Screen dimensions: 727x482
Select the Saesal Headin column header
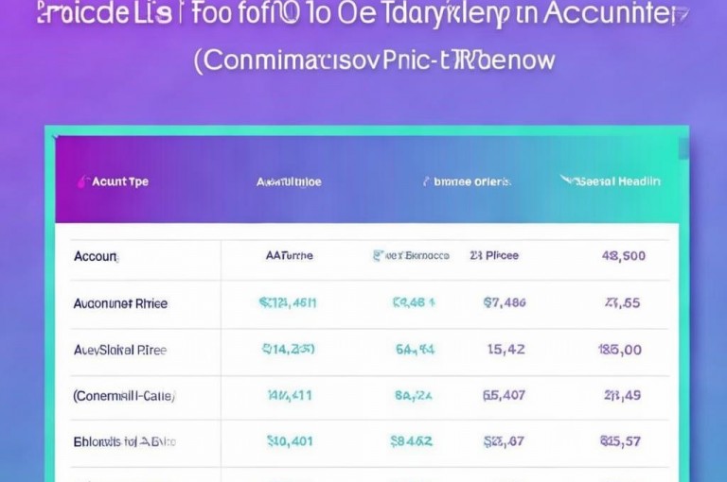(x=618, y=181)
